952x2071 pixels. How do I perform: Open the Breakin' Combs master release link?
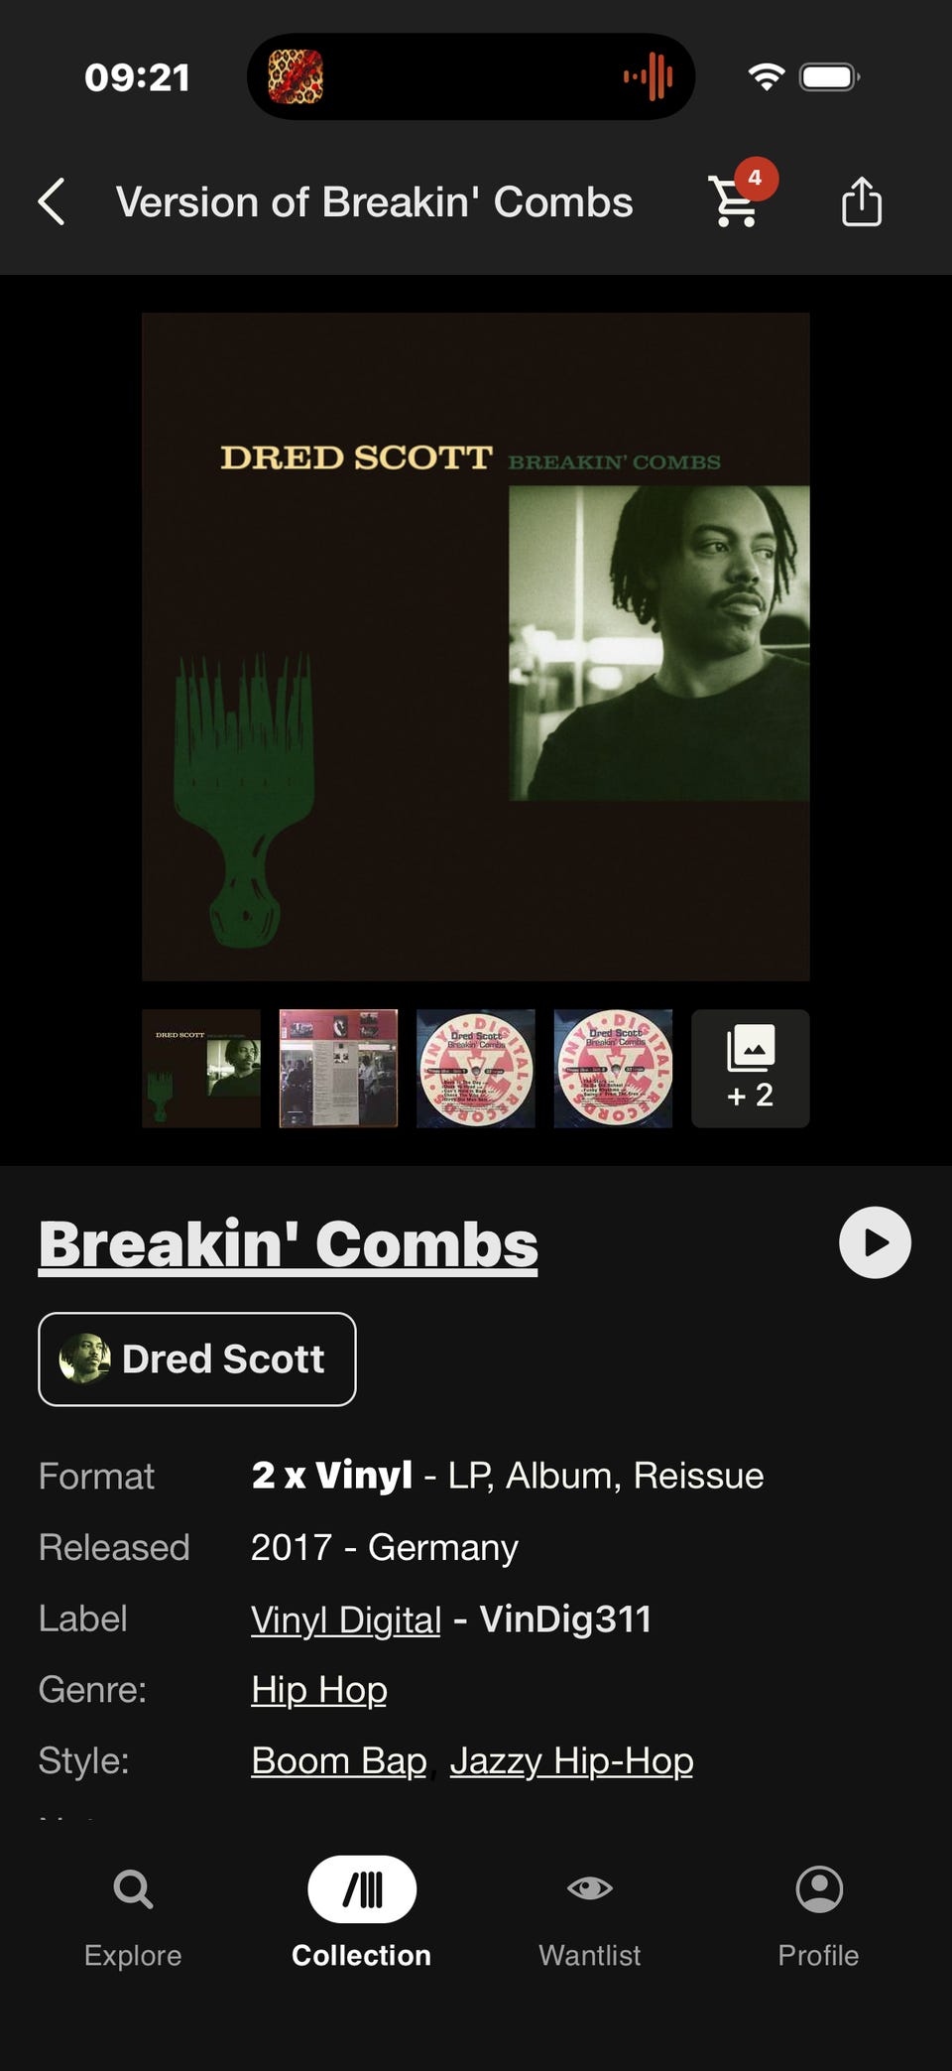[x=289, y=1244]
